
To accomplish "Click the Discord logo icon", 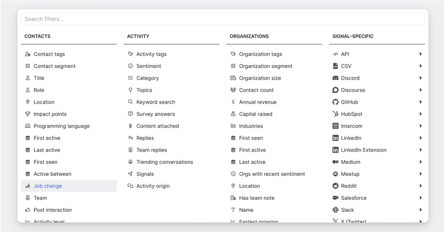I will click(x=335, y=78).
